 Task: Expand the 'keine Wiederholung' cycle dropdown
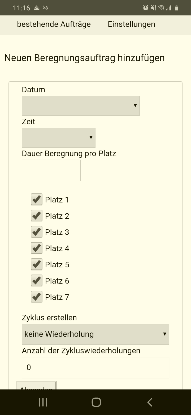click(x=95, y=334)
